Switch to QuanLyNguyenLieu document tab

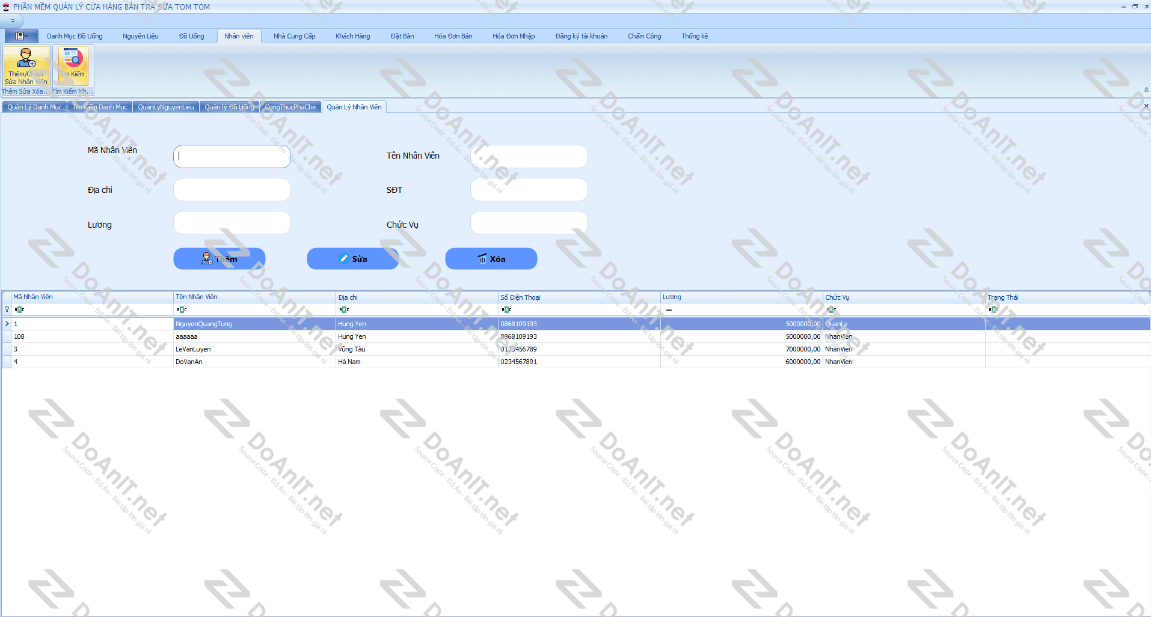166,107
